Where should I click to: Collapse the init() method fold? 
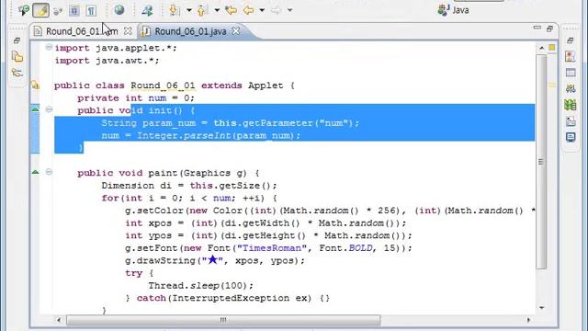pyautogui.click(x=49, y=109)
